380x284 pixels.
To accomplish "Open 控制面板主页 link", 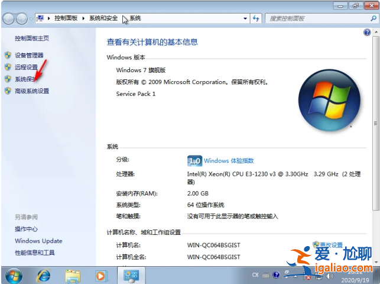I will (x=32, y=38).
